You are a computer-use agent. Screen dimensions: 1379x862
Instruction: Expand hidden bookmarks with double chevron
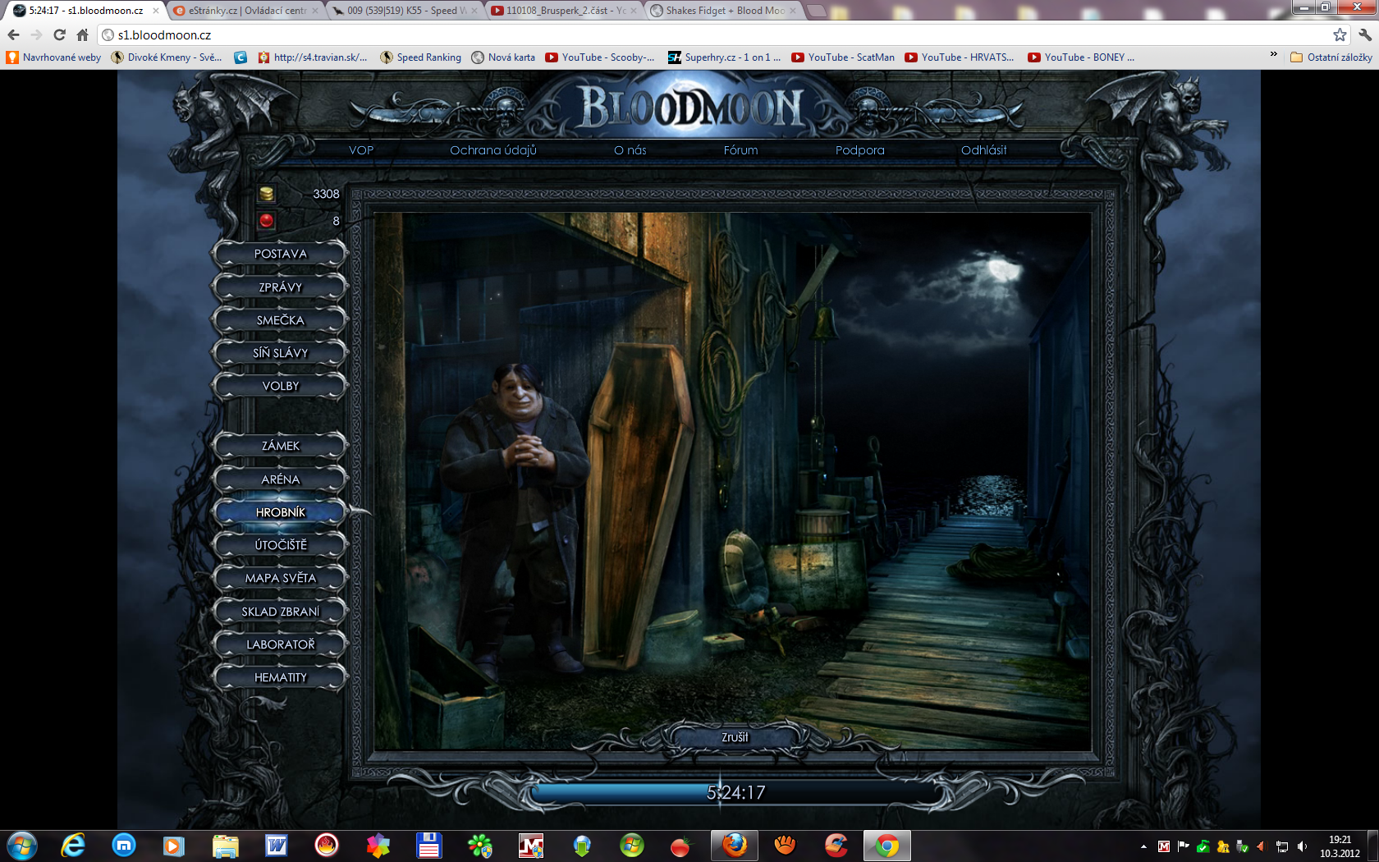point(1274,56)
